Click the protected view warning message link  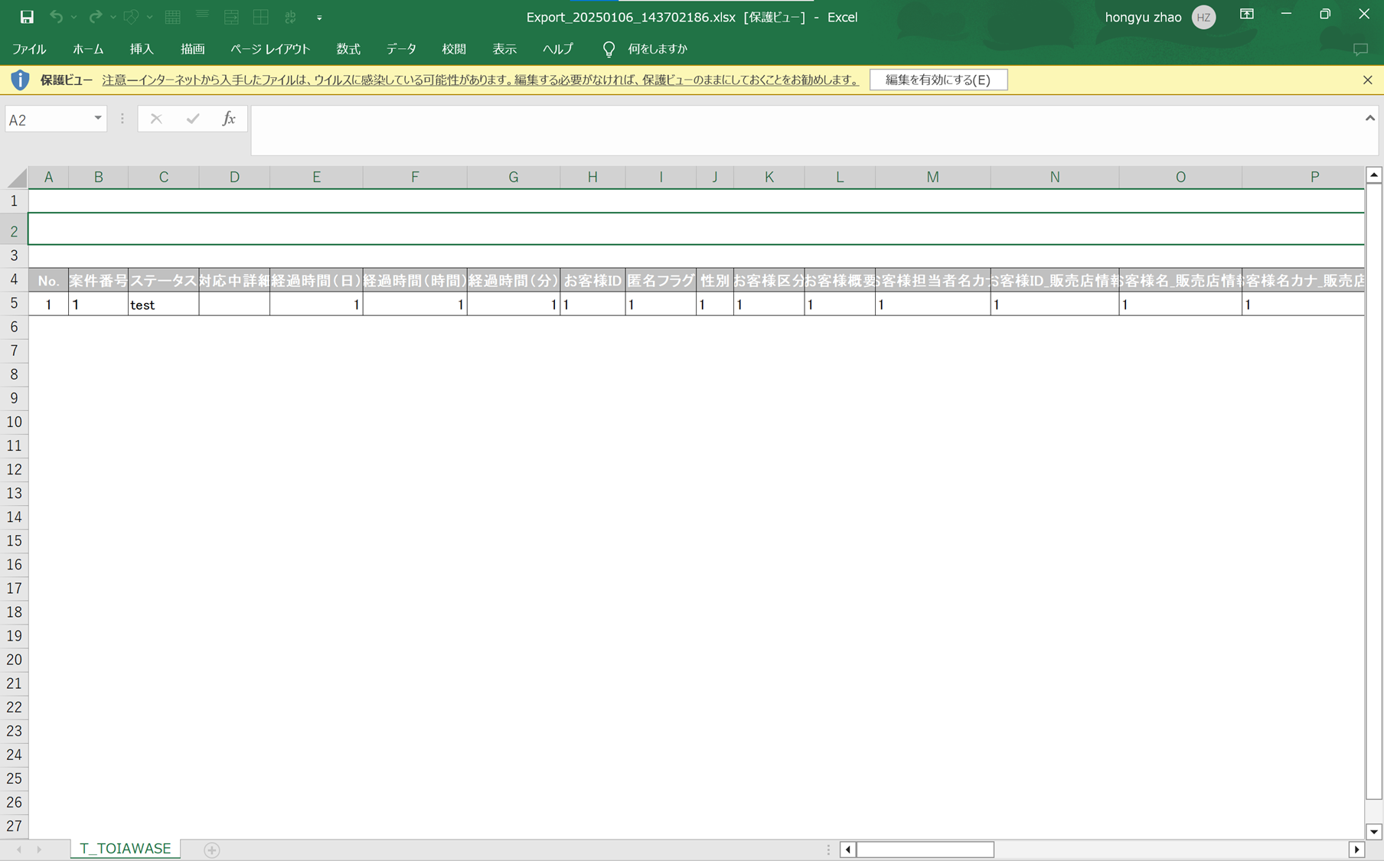[480, 80]
